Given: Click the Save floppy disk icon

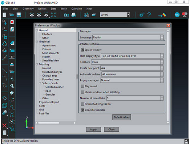Looking at the screenshot, I should coord(19,15).
